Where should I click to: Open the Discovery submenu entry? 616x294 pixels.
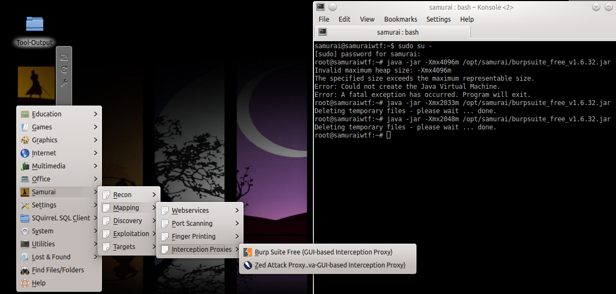tap(129, 220)
